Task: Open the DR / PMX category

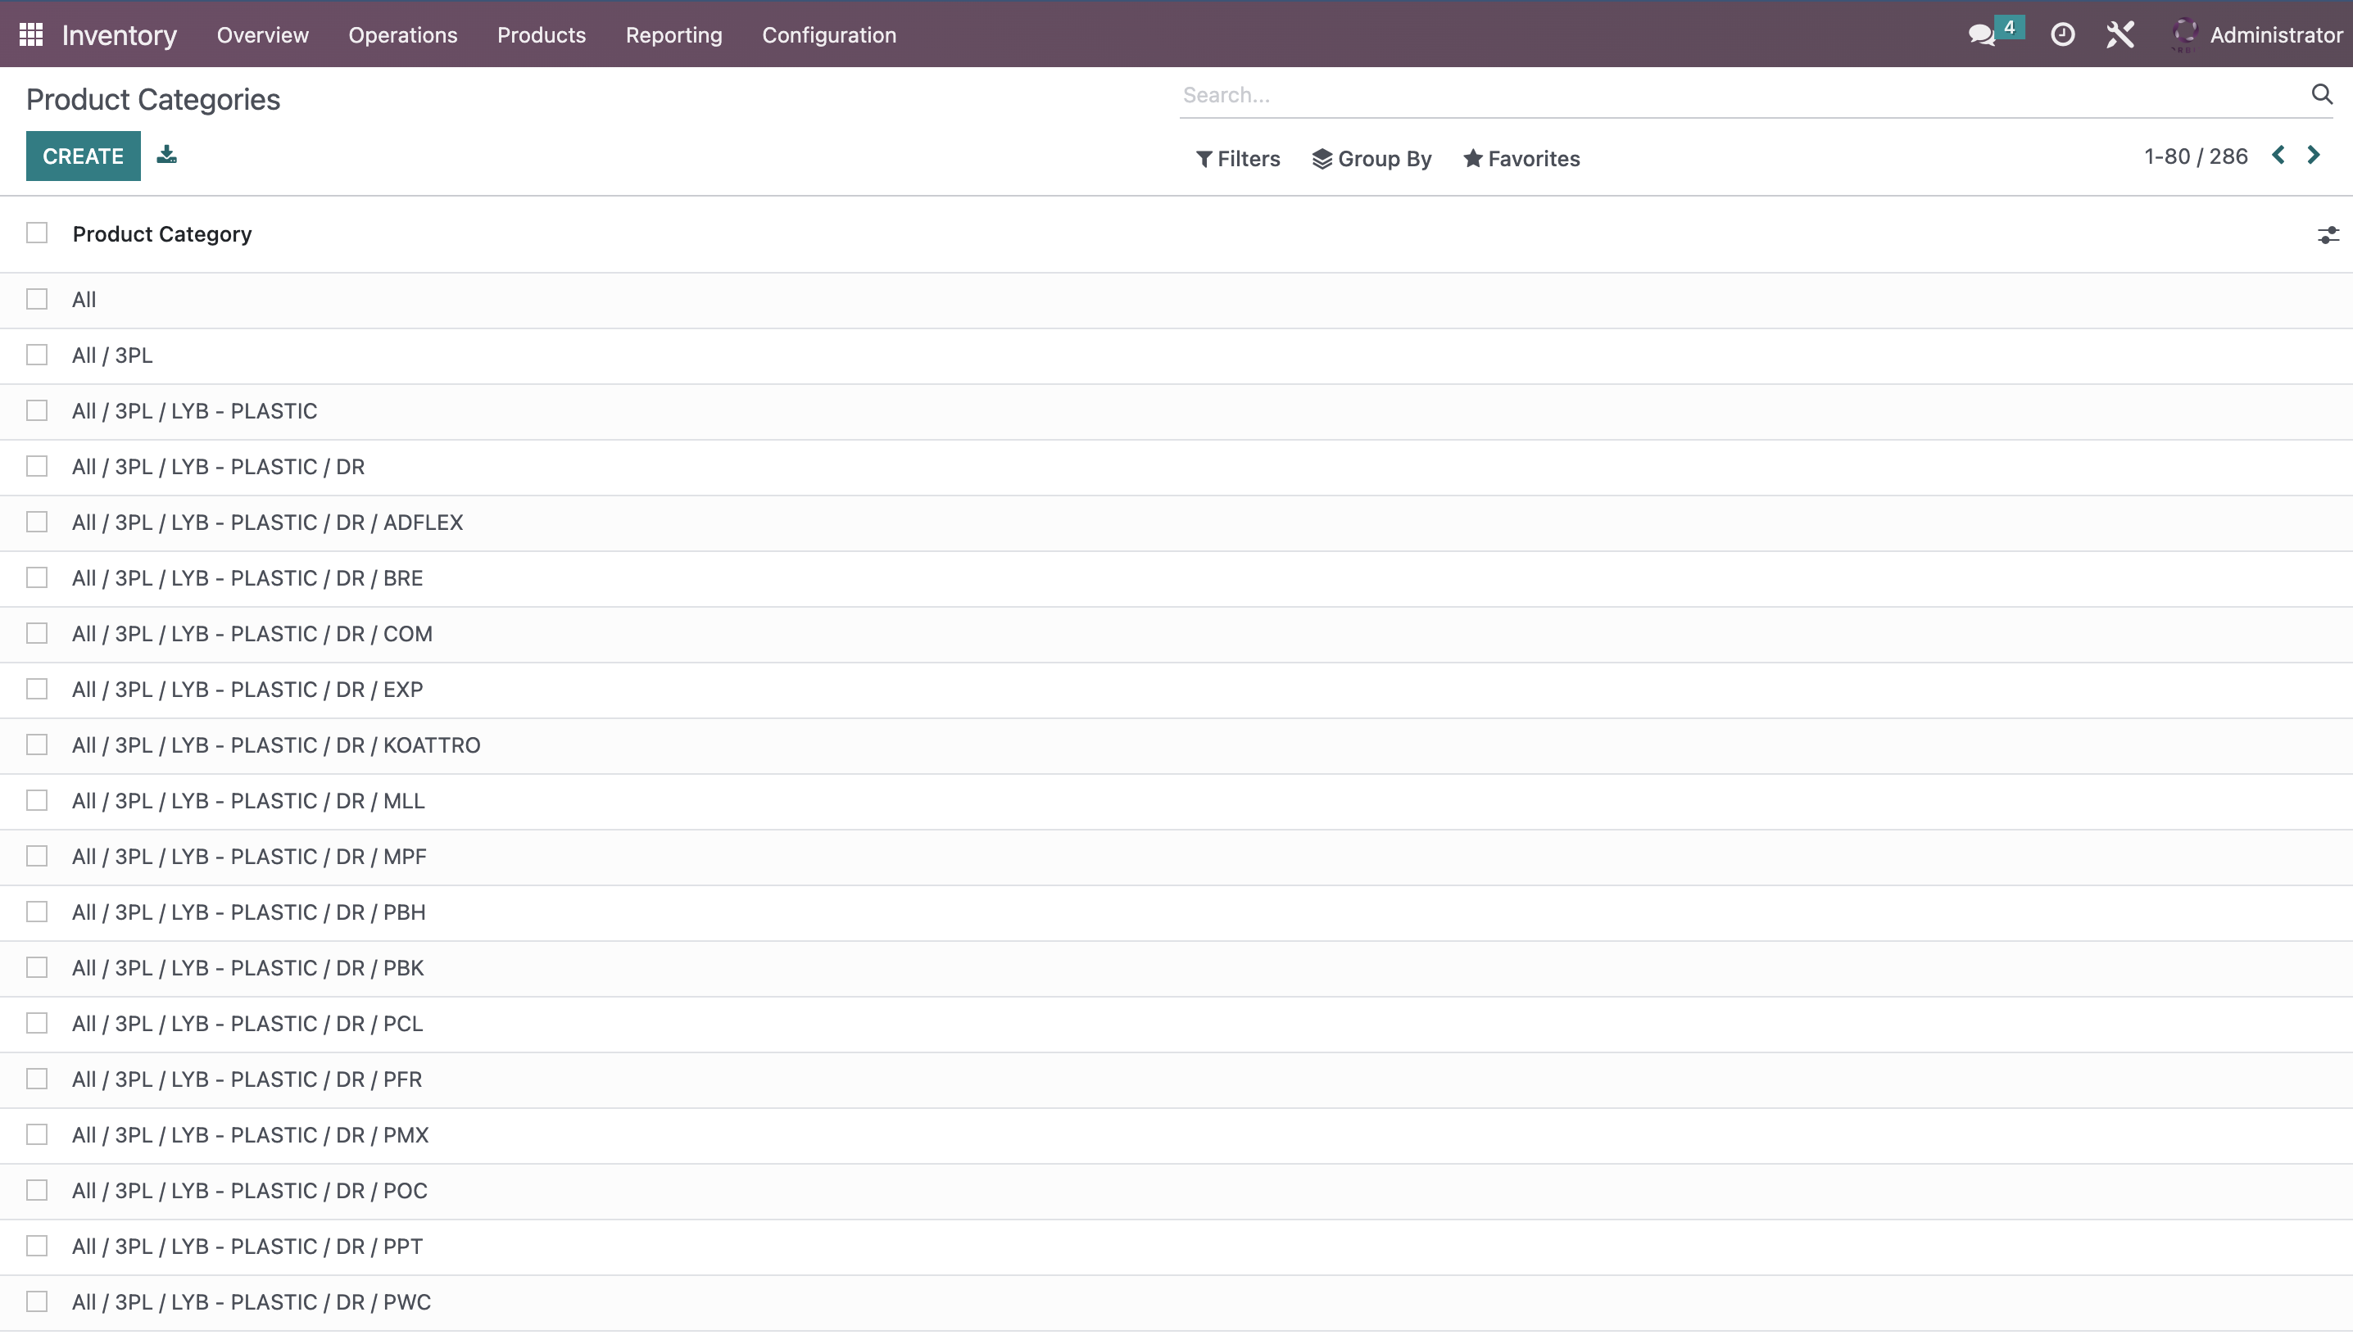Action: point(251,1135)
